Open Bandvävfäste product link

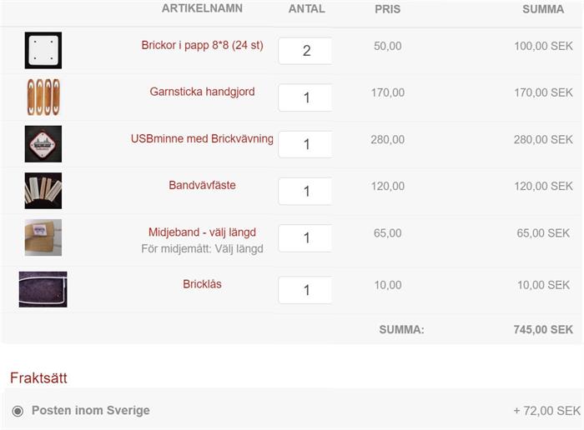[202, 185]
